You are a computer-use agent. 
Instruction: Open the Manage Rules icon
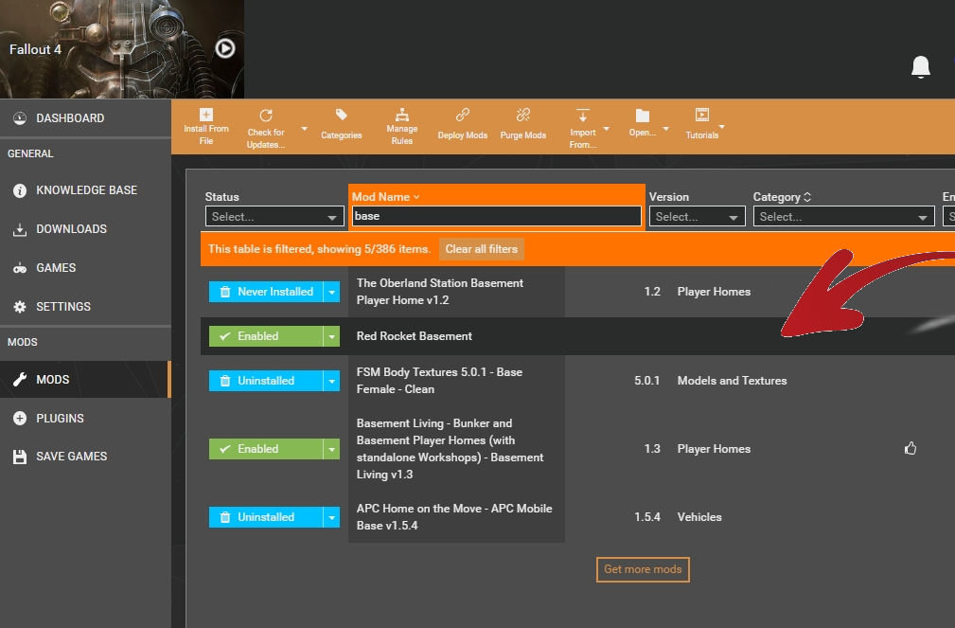click(x=402, y=115)
